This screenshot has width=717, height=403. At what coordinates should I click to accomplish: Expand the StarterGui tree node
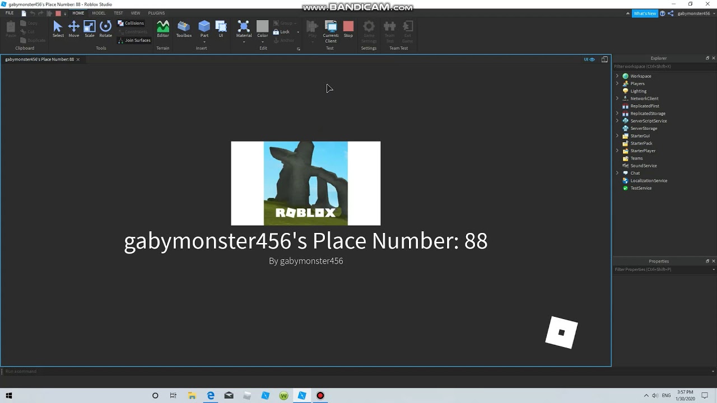617,135
